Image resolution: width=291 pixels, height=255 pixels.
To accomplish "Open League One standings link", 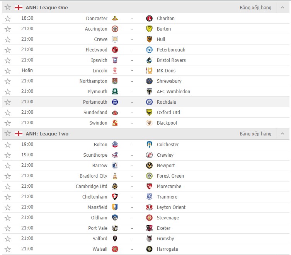I will pyautogui.click(x=255, y=8).
